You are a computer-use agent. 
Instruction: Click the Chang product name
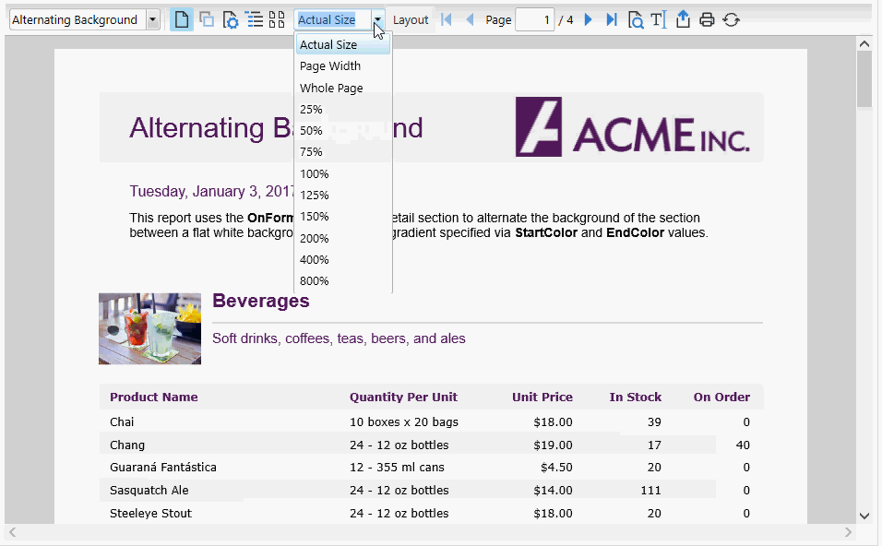(x=127, y=445)
